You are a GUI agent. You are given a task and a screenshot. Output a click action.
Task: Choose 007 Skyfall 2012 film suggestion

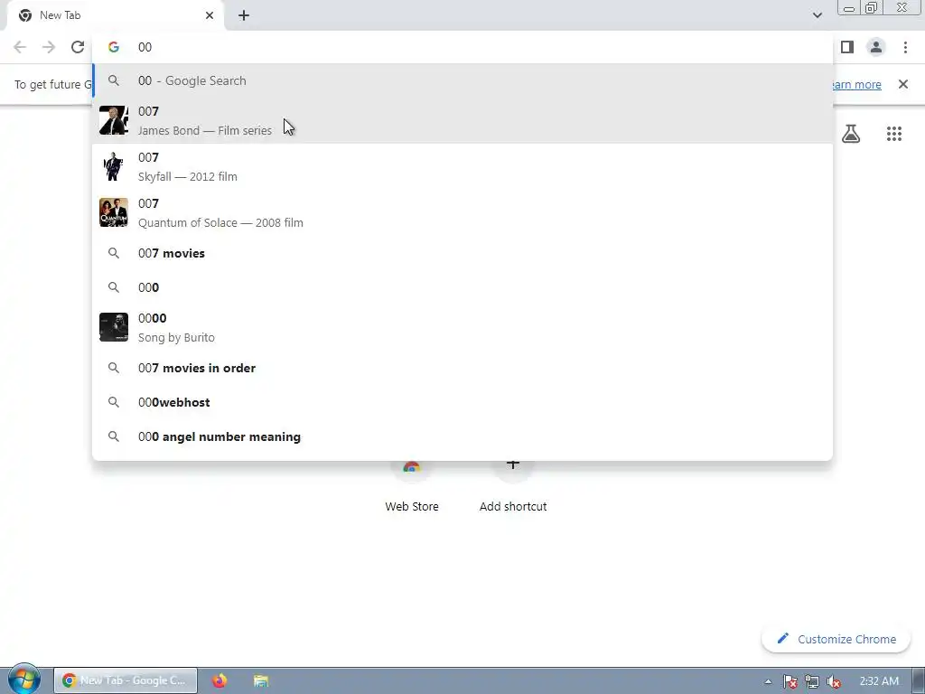click(462, 166)
